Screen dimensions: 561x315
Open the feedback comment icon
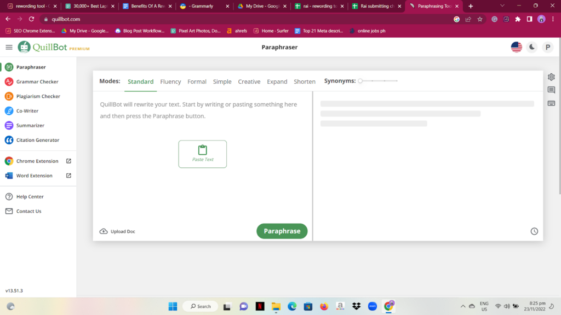551,90
